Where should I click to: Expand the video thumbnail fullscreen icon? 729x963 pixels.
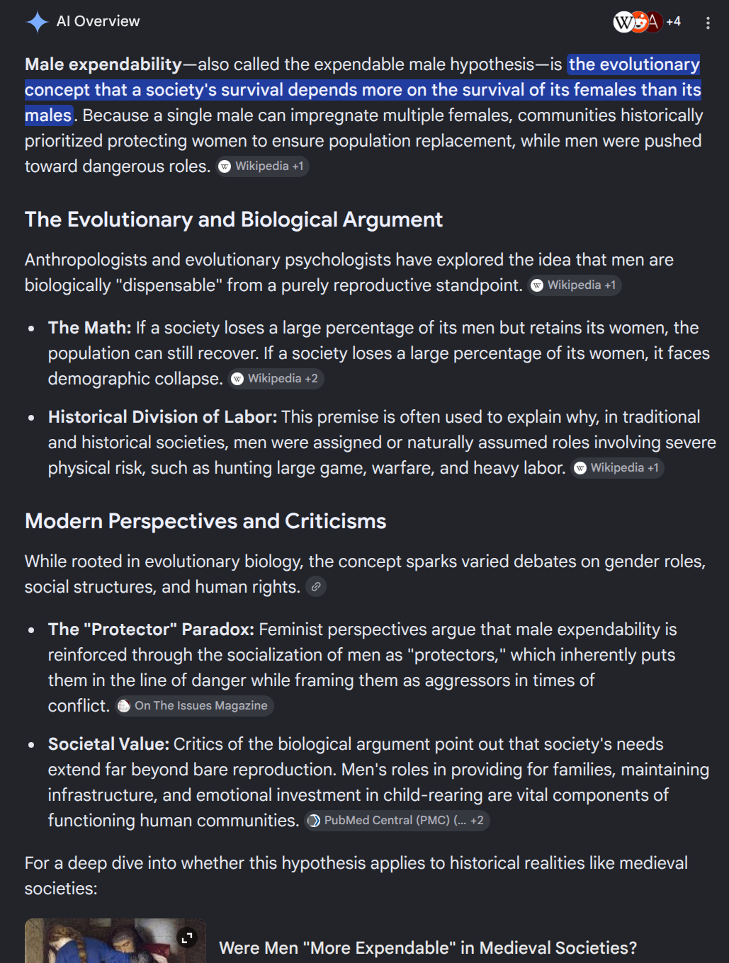click(187, 938)
